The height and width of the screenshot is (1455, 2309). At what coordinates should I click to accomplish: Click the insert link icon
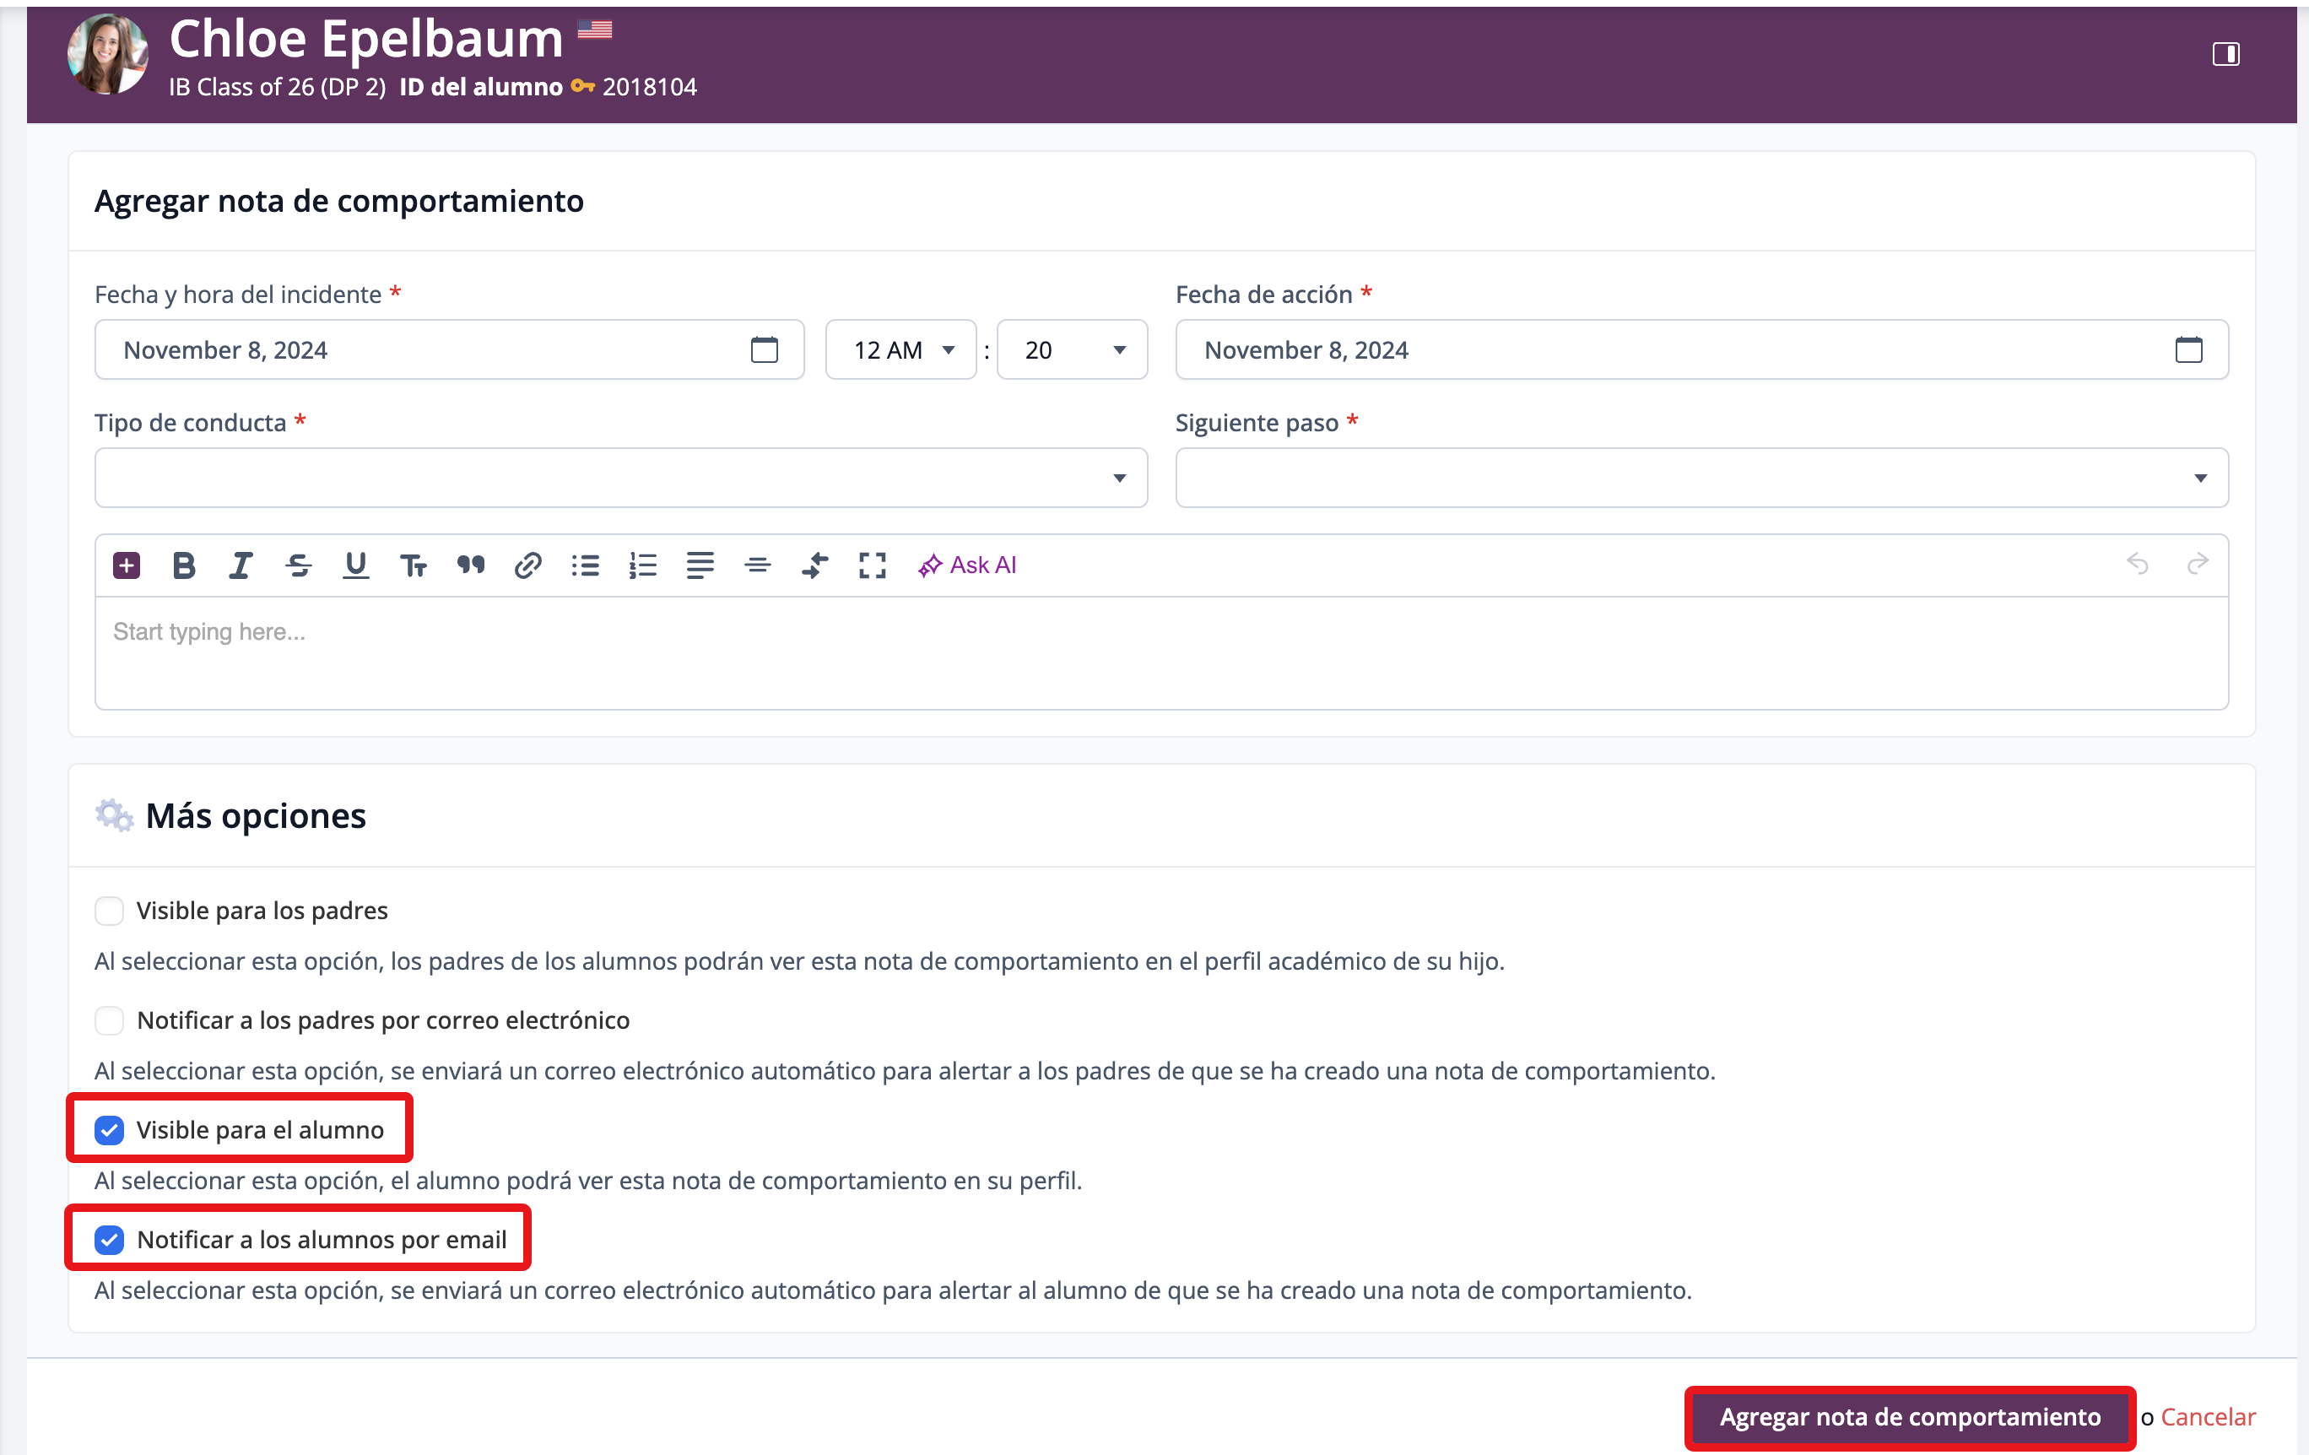(x=527, y=566)
